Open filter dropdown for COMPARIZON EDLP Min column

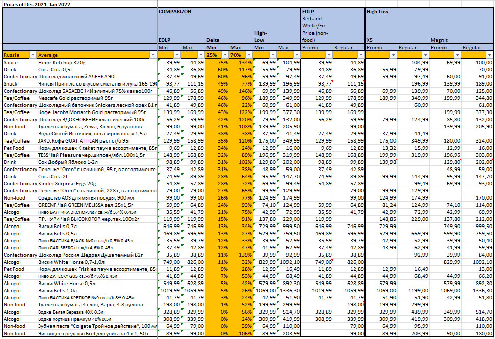tap(177, 55)
